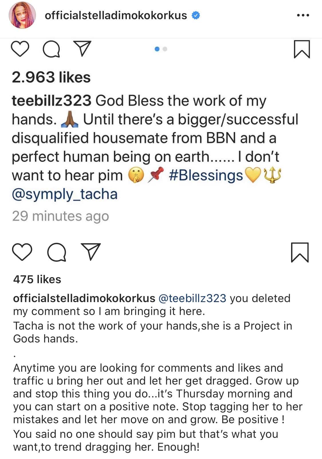Open the @symply_tacha mention

tap(65, 194)
